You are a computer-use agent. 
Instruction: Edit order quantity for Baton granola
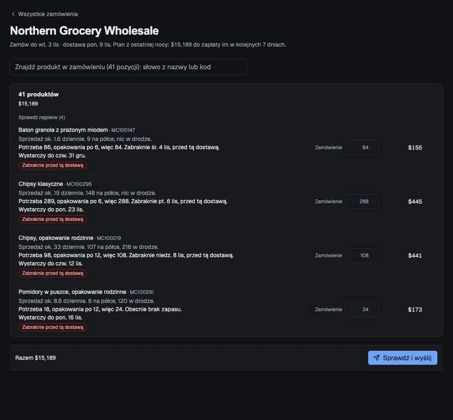[362, 148]
